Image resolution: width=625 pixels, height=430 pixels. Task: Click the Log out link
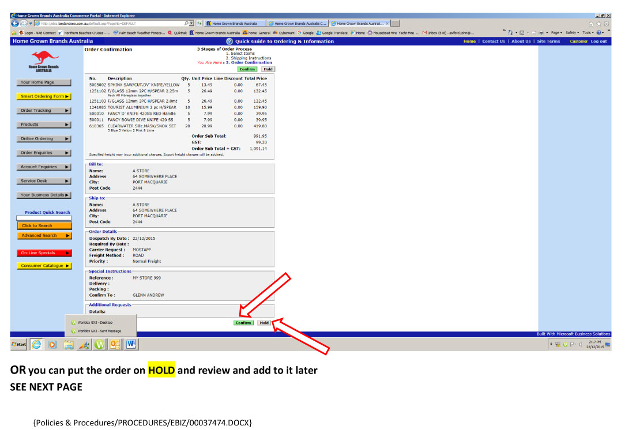tap(598, 42)
